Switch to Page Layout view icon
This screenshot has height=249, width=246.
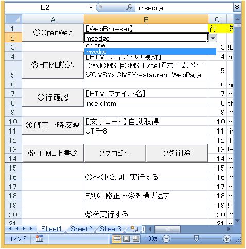point(127,239)
